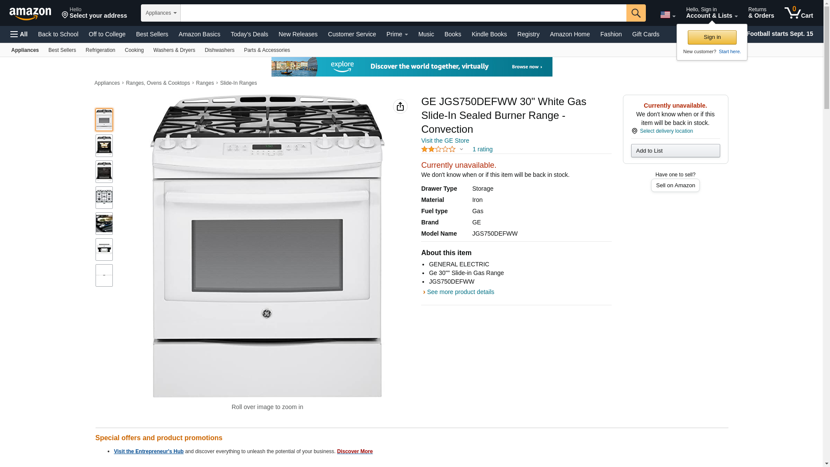Click the search magnifier button
This screenshot has width=830, height=467.
[x=635, y=13]
